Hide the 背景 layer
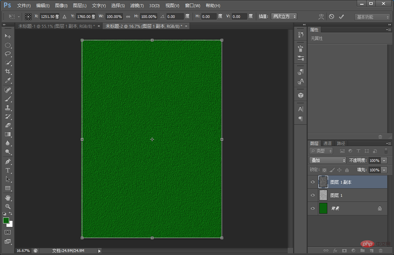Screen dimensions: 394x255 coord(313,208)
